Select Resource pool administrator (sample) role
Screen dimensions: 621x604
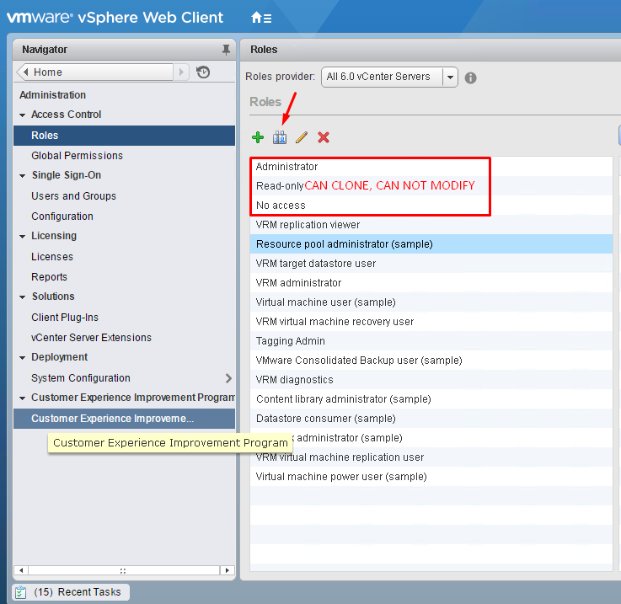(431, 244)
